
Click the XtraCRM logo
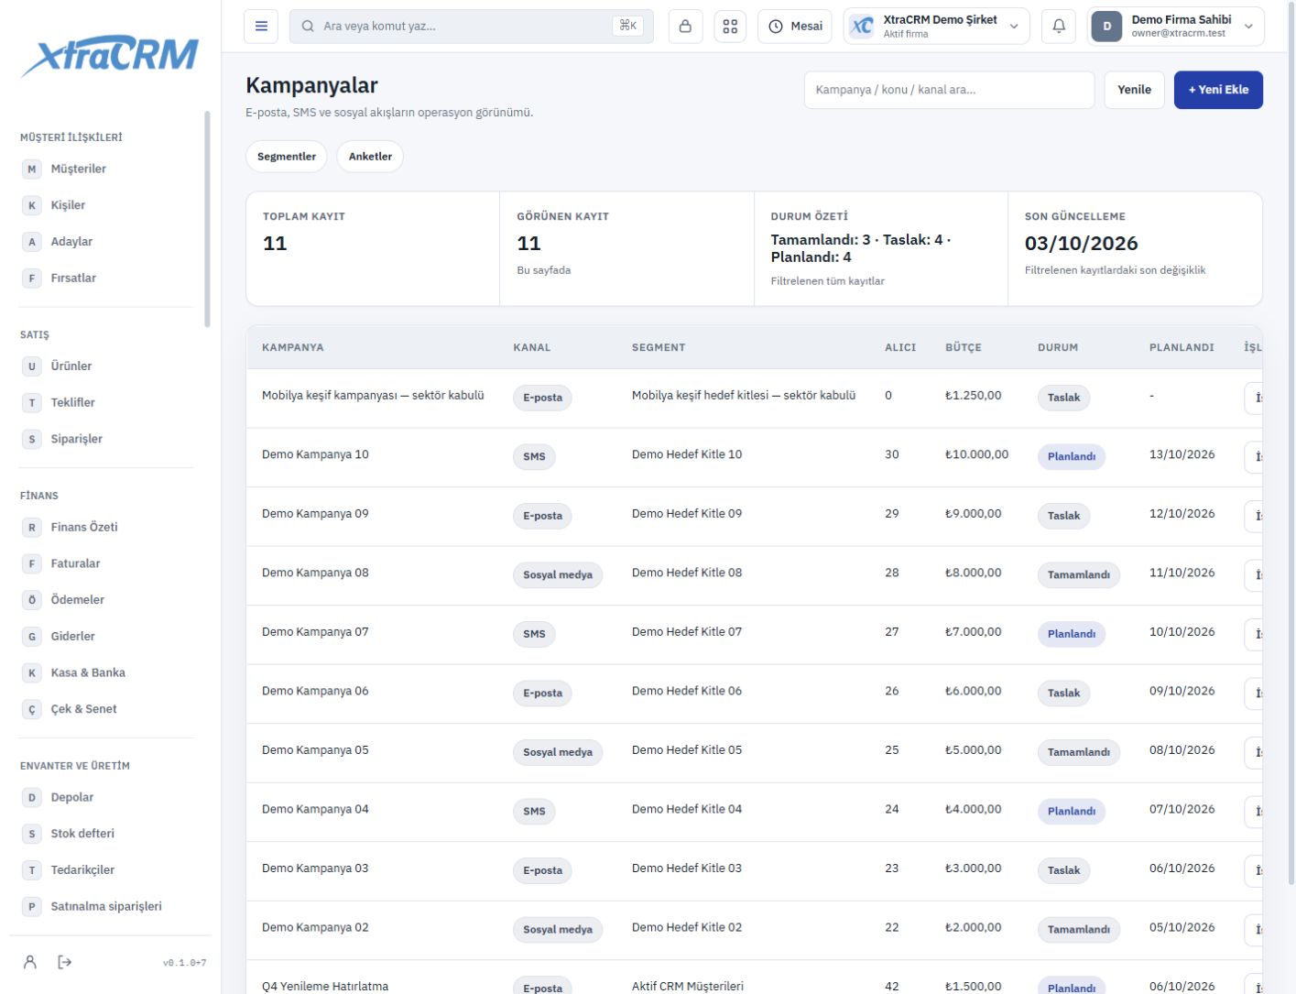click(110, 56)
